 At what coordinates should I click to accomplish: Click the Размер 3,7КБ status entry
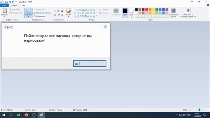coord(80,110)
